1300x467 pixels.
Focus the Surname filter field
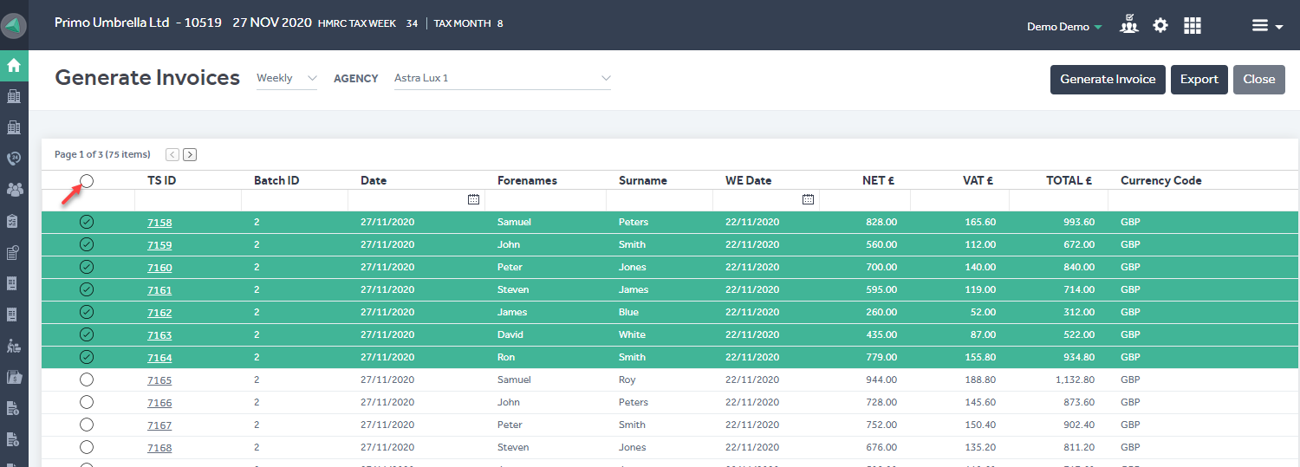pos(660,199)
